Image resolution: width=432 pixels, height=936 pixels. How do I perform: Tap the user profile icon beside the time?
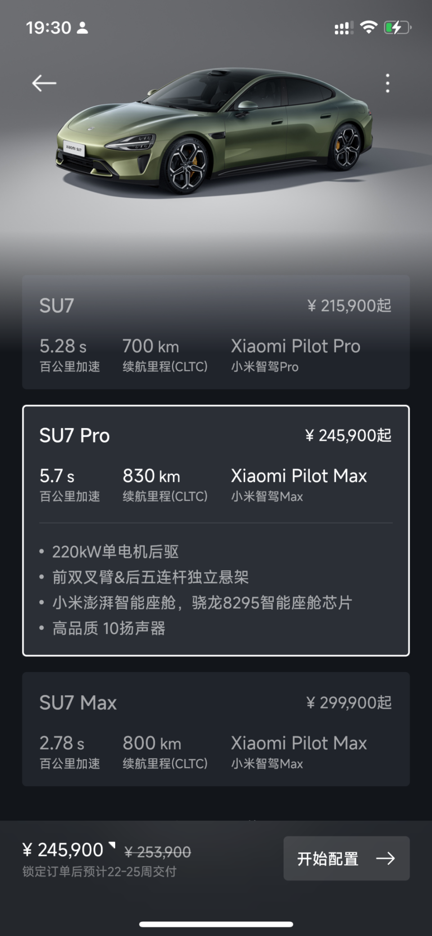pyautogui.click(x=83, y=27)
